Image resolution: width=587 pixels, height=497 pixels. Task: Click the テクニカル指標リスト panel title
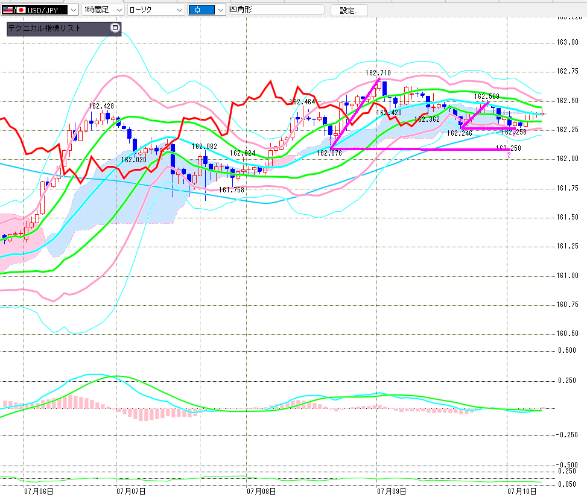pyautogui.click(x=45, y=28)
